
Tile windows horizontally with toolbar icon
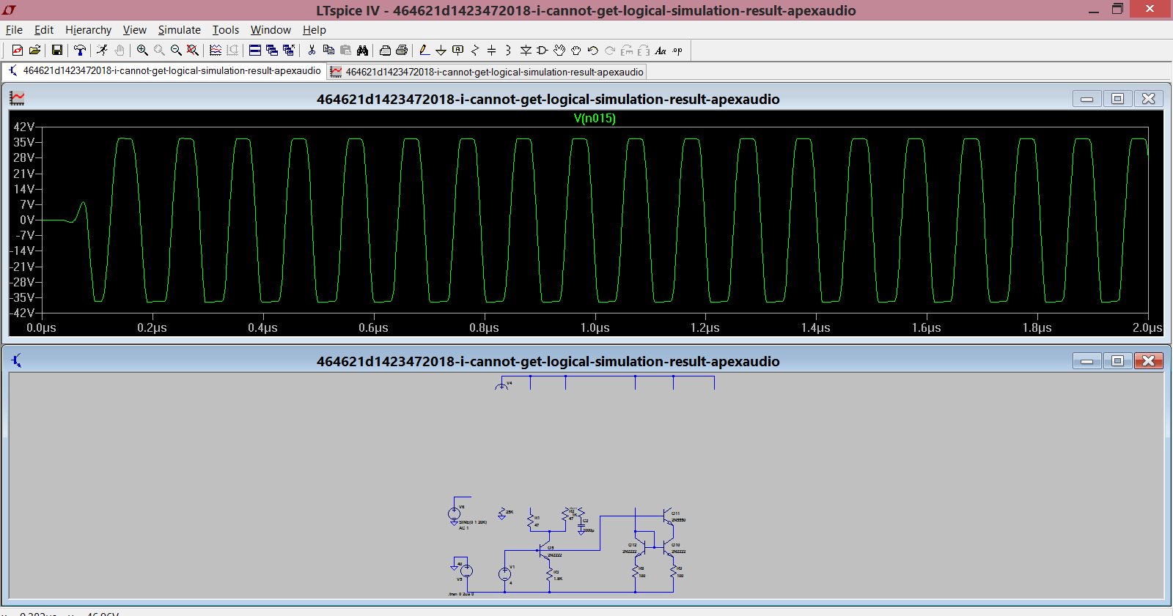(255, 51)
